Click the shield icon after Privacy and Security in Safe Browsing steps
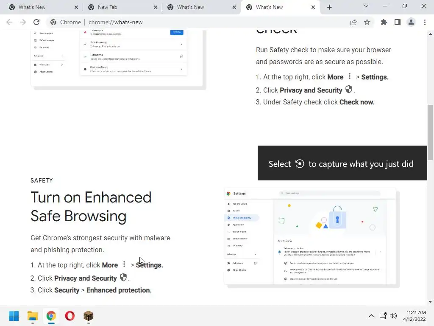This screenshot has height=326, width=434. point(123,277)
